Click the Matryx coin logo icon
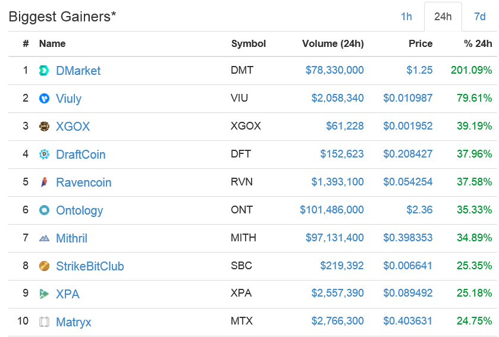Screen dimensions: 499x337 [44, 322]
